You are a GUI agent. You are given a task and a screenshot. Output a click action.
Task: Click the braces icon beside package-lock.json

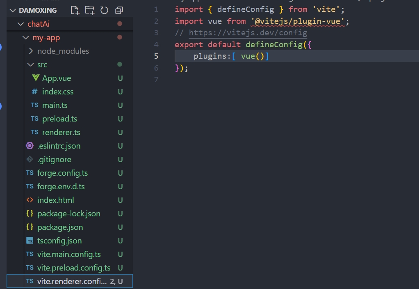point(30,213)
